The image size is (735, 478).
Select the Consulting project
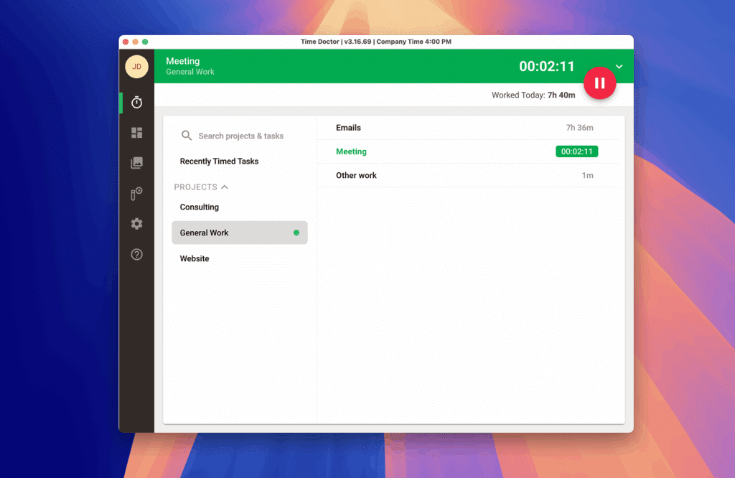click(x=240, y=207)
